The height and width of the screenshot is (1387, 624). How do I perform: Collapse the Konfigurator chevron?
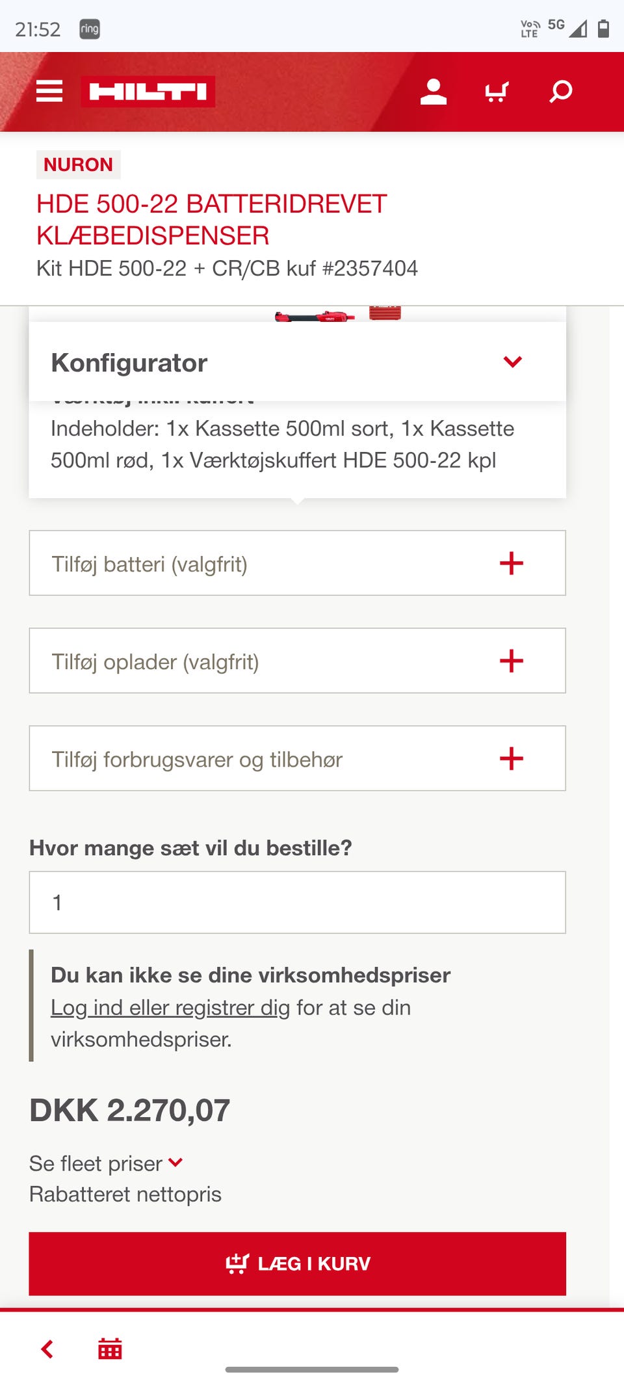click(512, 362)
